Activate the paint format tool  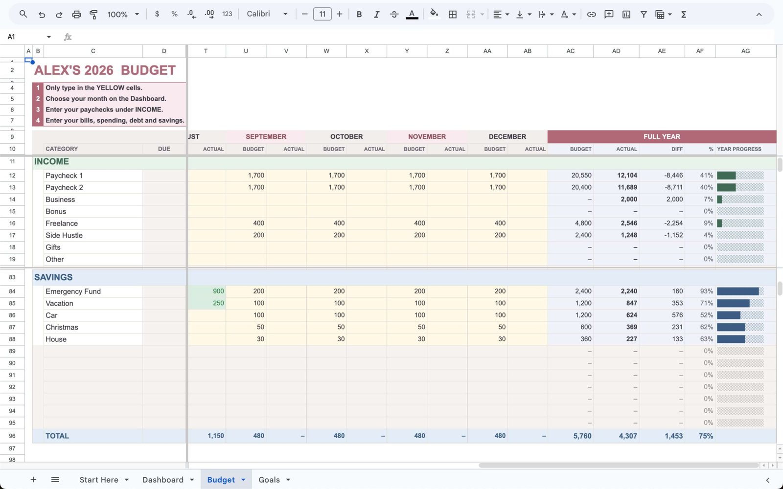click(93, 14)
